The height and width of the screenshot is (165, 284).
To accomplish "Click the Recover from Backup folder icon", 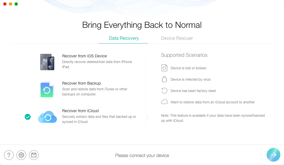I will pos(47,89).
